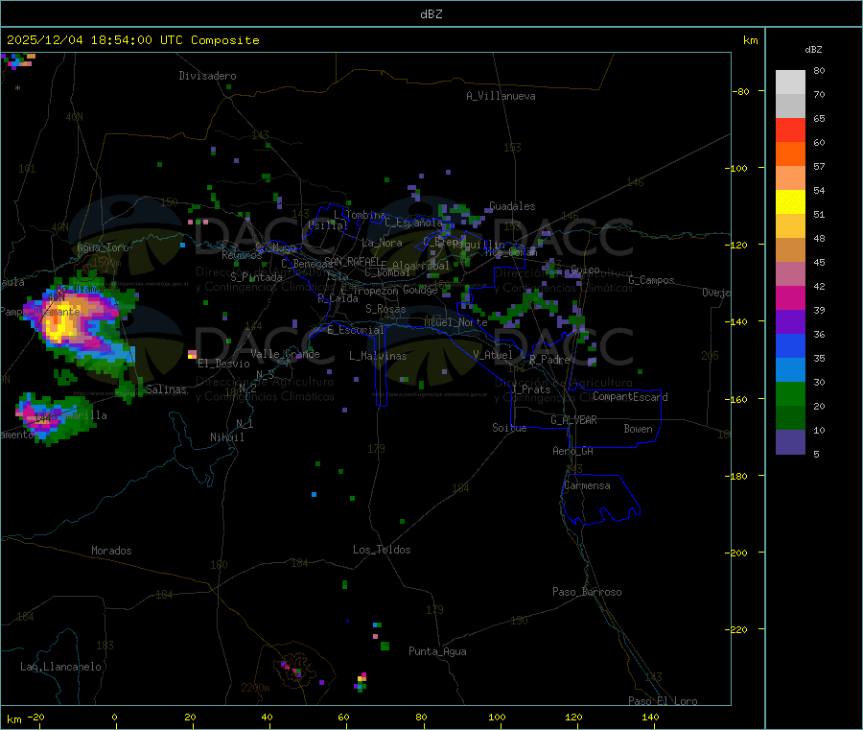
Task: Click the light gray 70-80 dBZ legend swatch
Action: [790, 82]
